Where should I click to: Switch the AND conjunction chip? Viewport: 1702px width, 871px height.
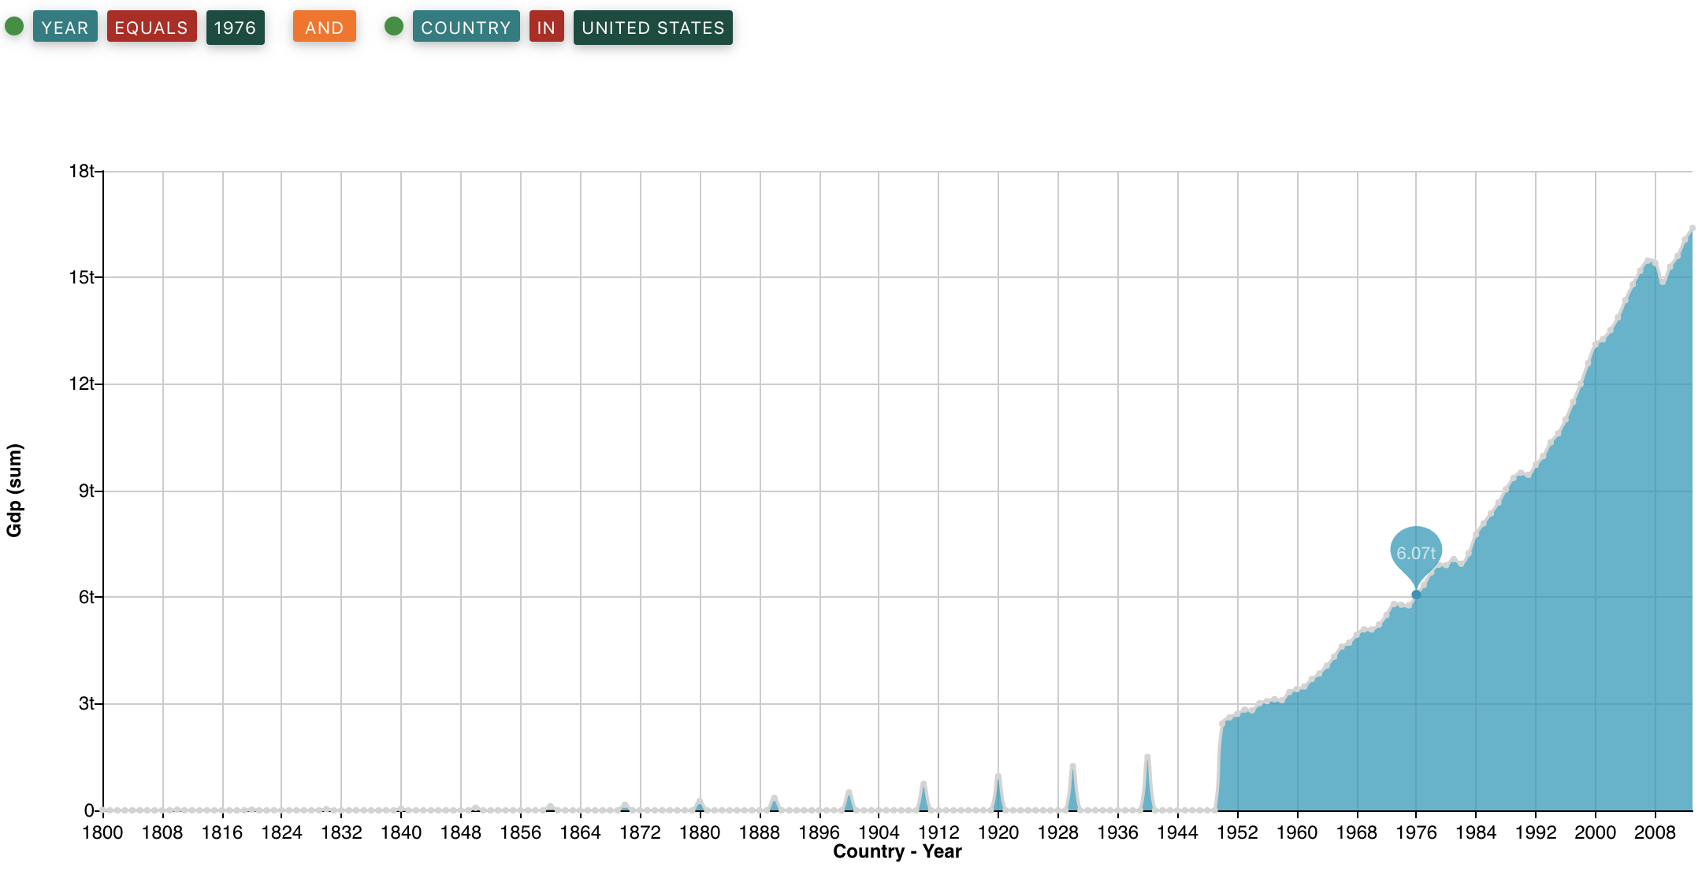324,28
